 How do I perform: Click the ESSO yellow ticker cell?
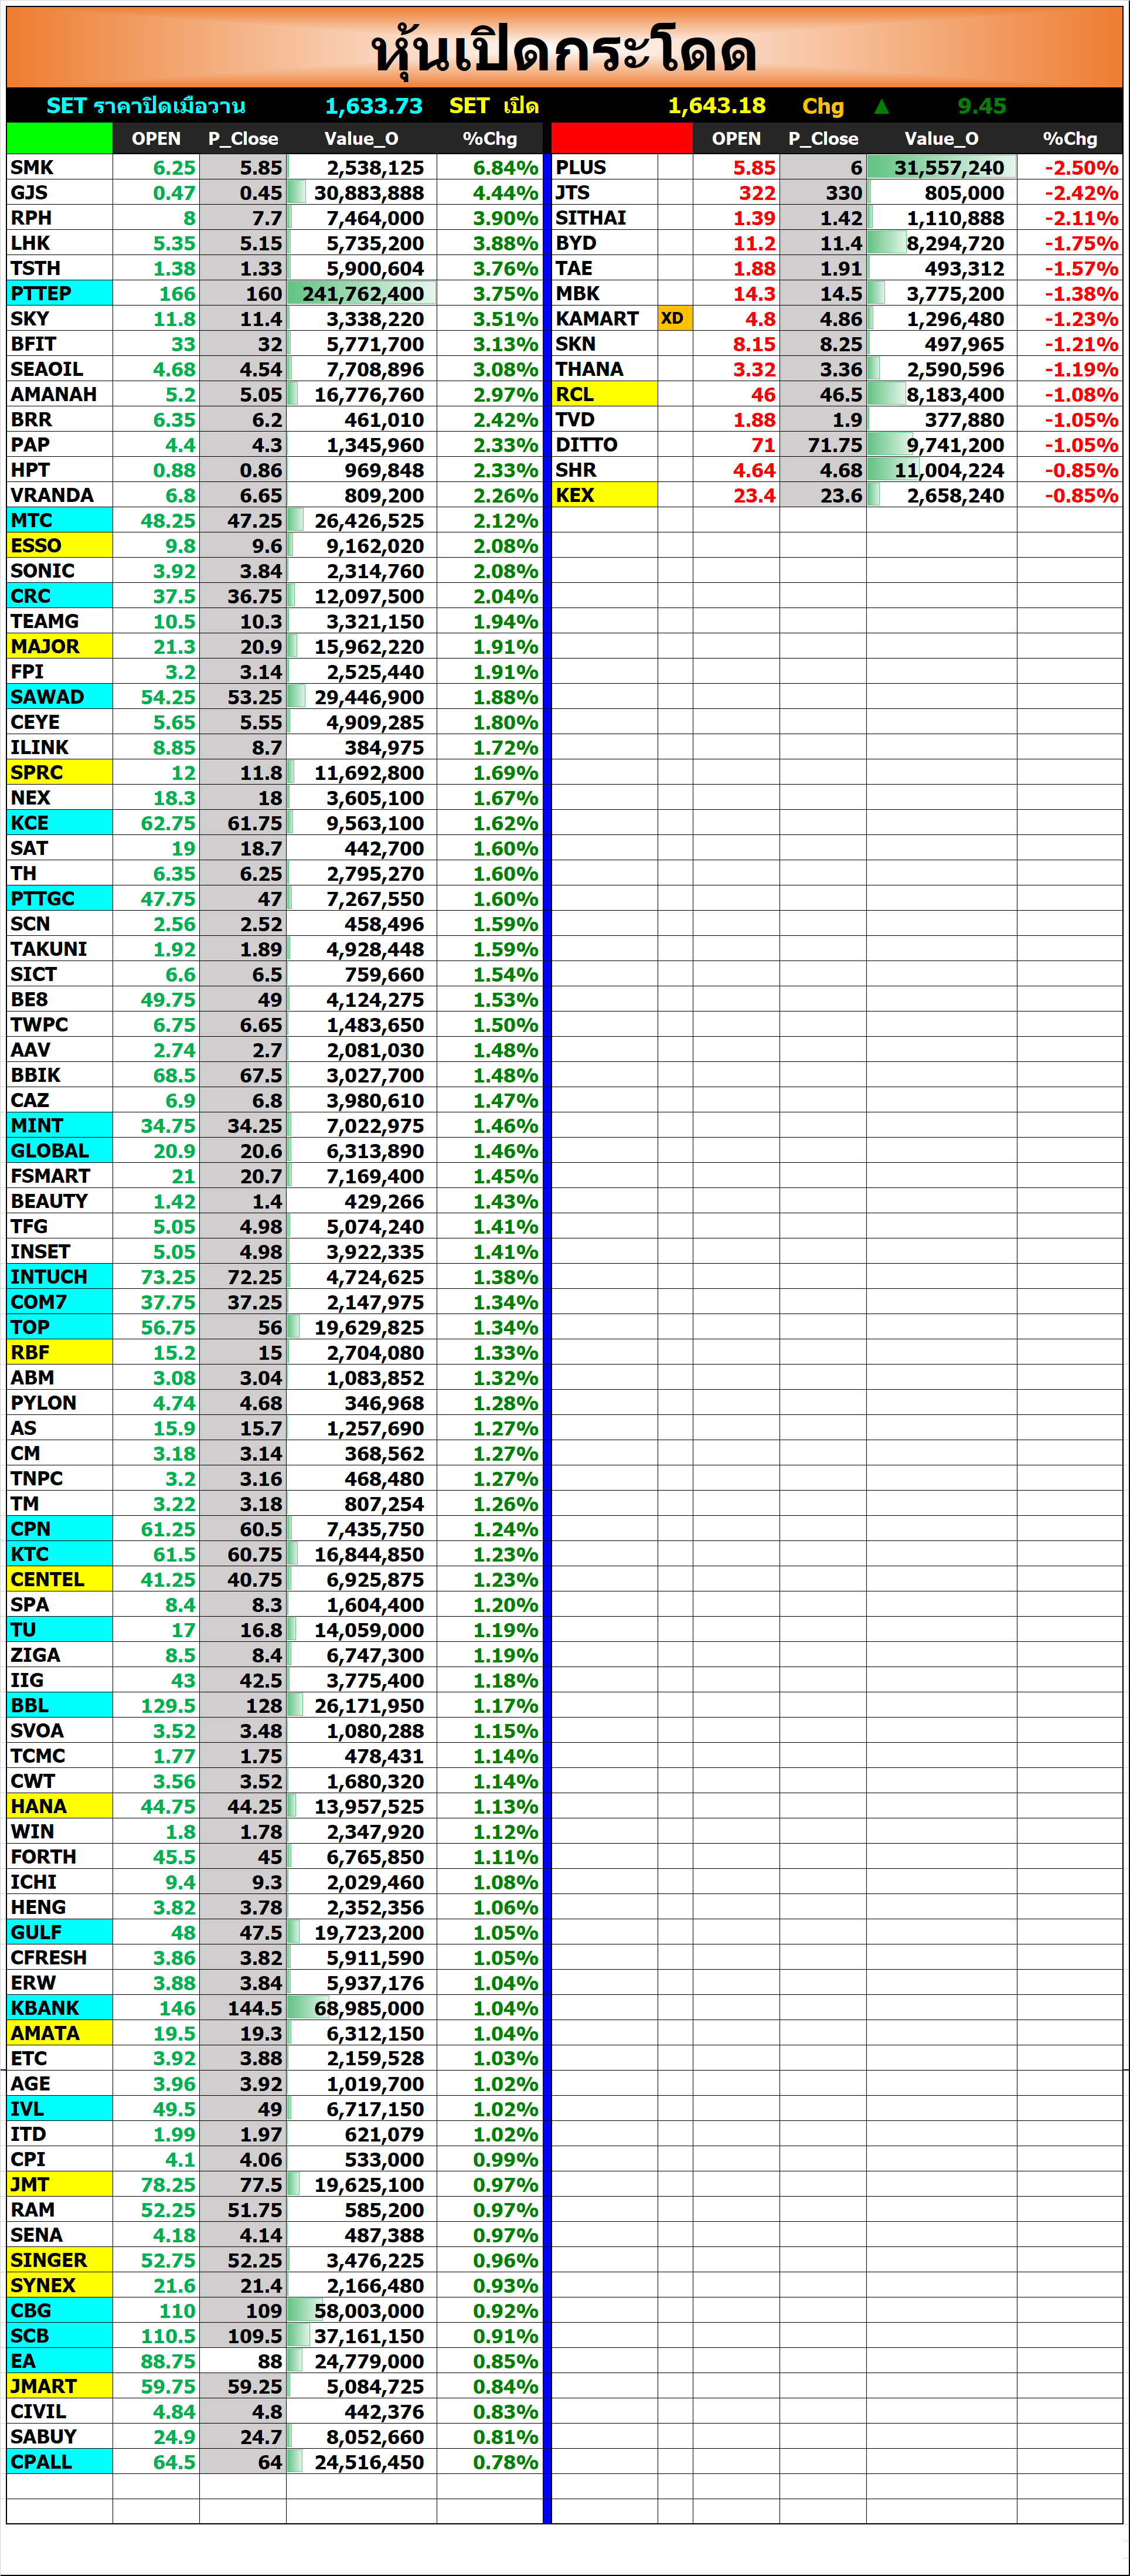(x=59, y=545)
